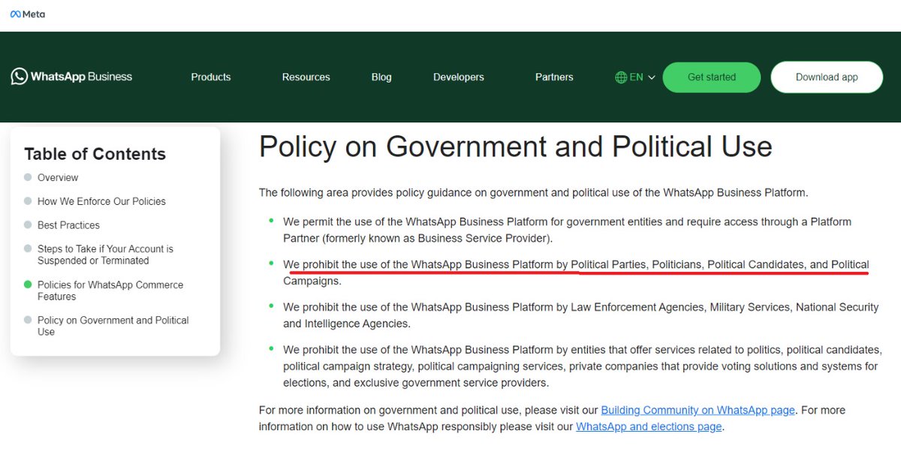Go to Policy on Government and Political Use entry
901x476 pixels.
coord(113,326)
